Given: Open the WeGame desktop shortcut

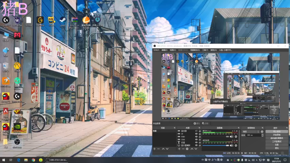Looking at the screenshot, I should coord(40,20).
